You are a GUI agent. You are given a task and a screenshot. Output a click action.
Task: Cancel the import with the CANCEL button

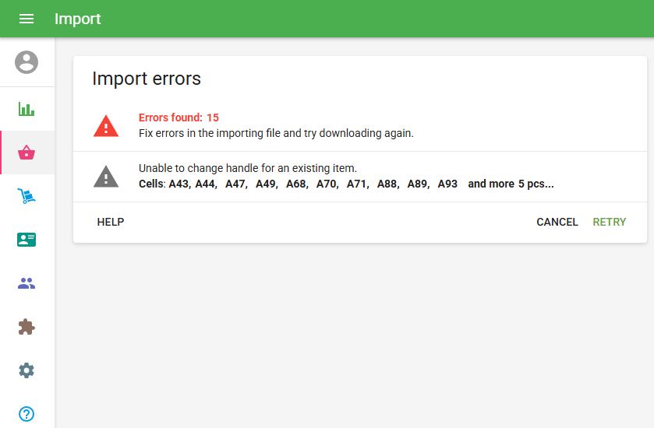557,222
